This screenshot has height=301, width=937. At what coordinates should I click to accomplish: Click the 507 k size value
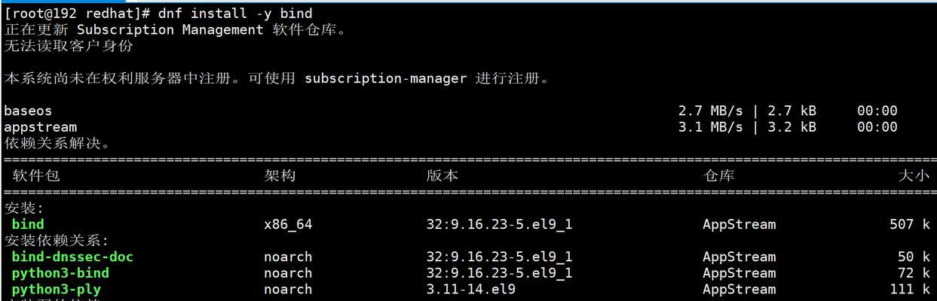click(x=910, y=224)
